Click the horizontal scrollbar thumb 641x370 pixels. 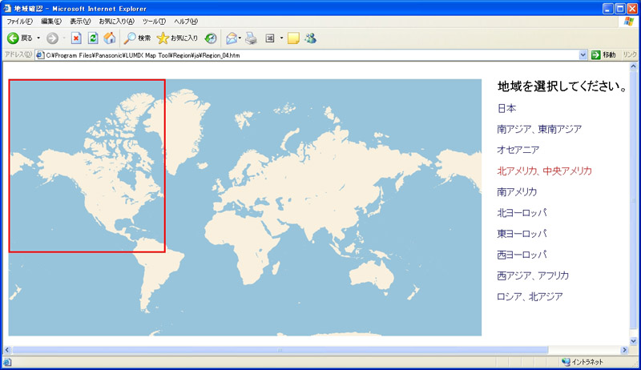(280, 350)
